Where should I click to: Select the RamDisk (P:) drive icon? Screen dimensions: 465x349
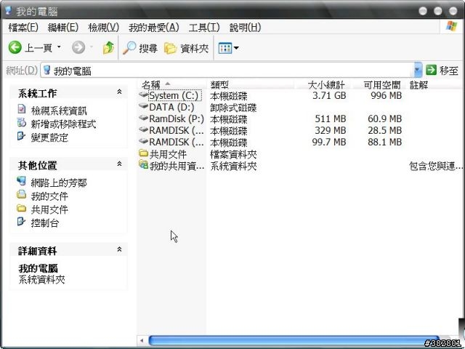[x=144, y=118]
